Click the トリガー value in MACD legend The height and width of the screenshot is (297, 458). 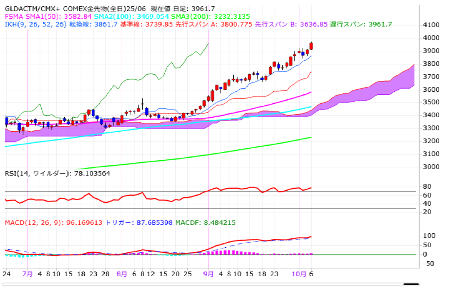[x=138, y=223]
